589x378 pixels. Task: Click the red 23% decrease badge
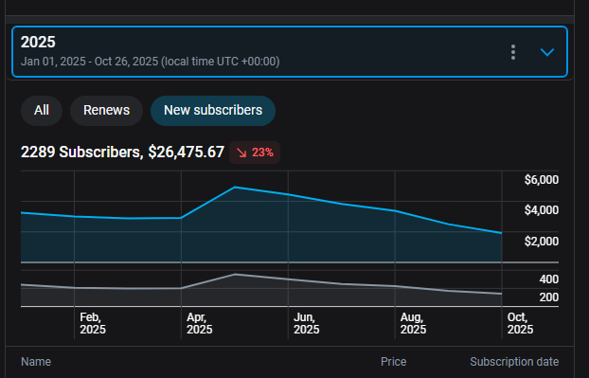(255, 153)
